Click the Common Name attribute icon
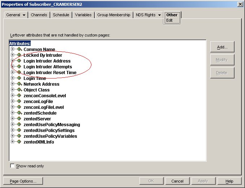245x188 pixels. pyautogui.click(x=19, y=49)
